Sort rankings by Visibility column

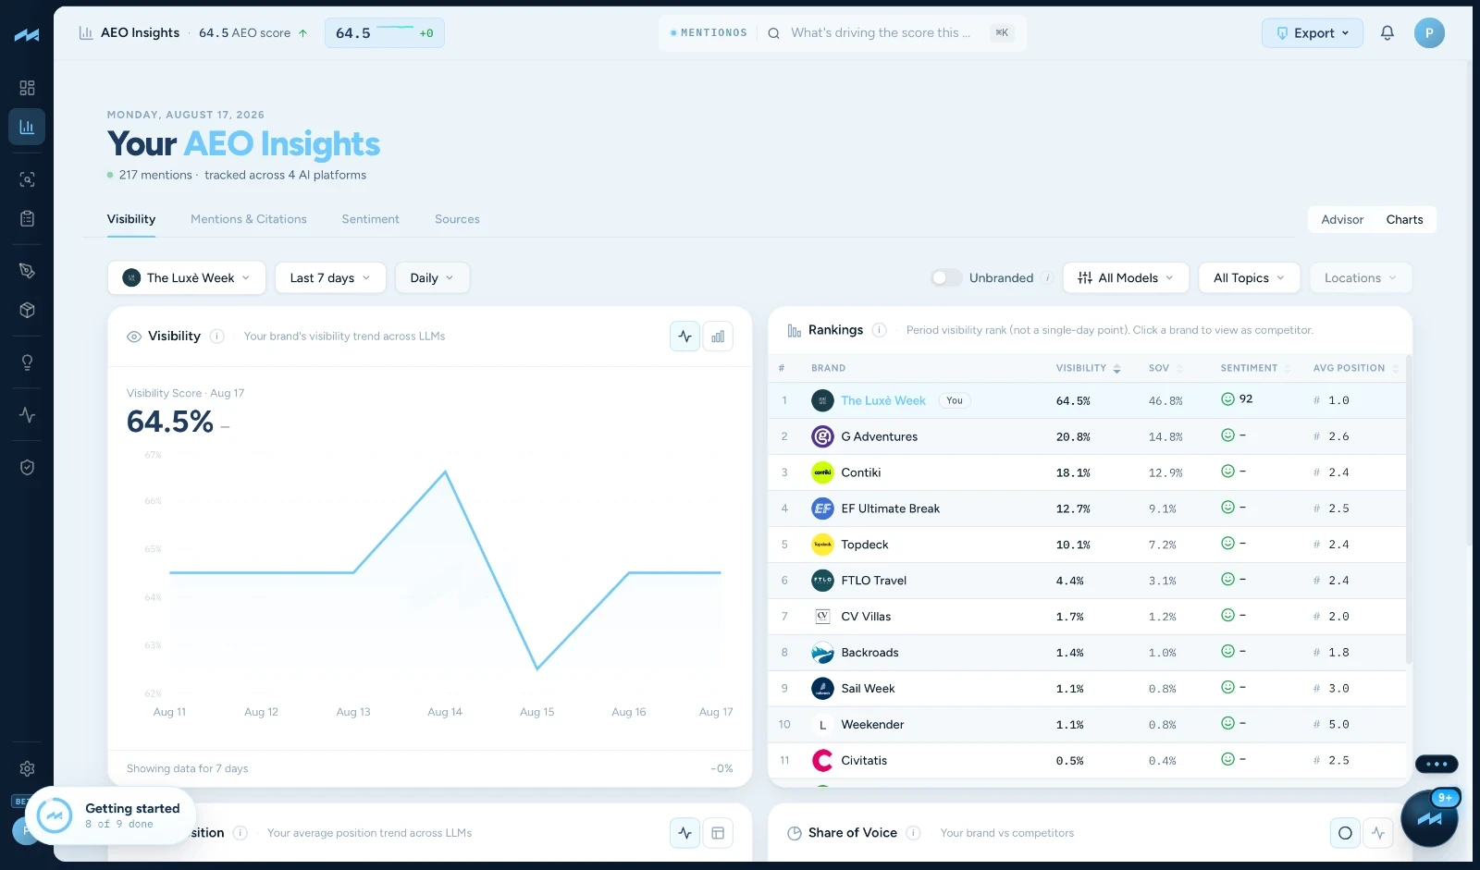(1088, 368)
